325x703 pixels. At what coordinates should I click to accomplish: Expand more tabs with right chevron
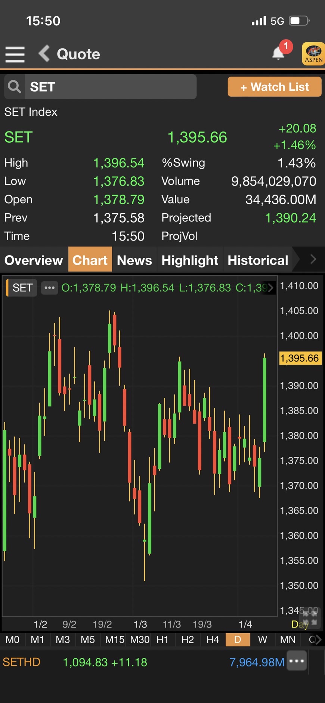[x=313, y=259]
